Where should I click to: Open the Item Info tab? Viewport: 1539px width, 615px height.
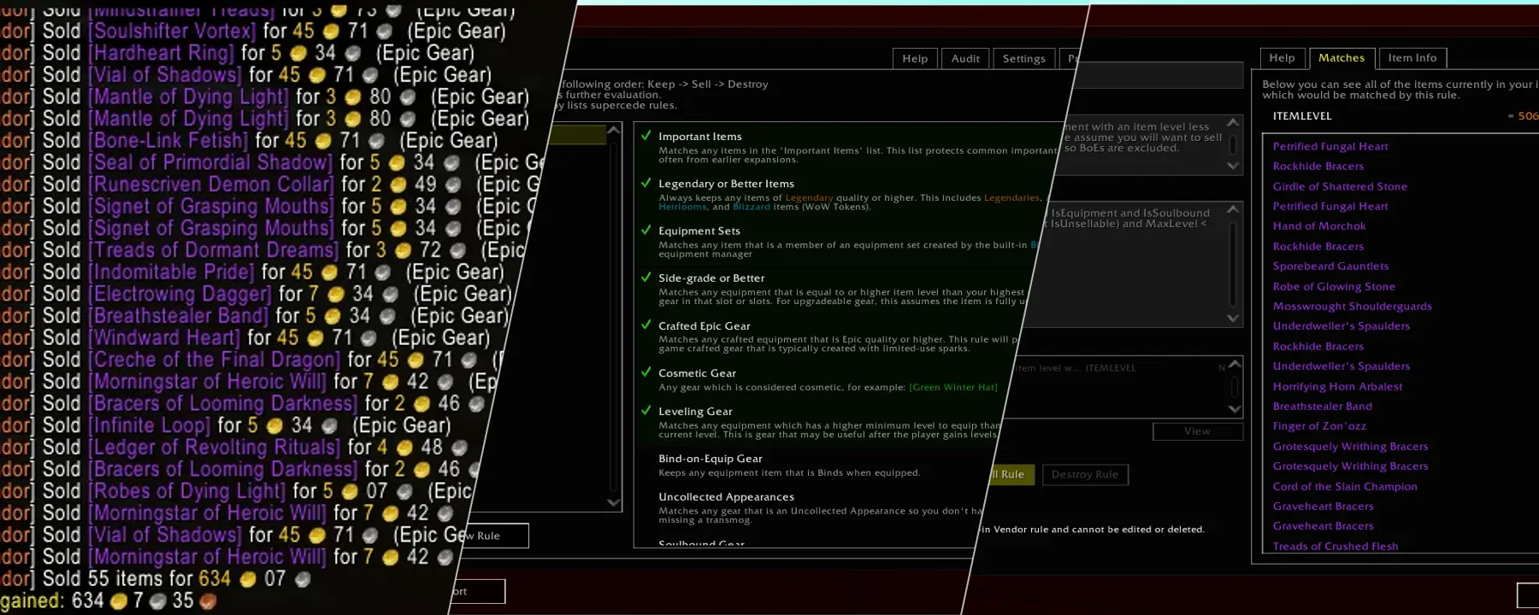point(1412,57)
